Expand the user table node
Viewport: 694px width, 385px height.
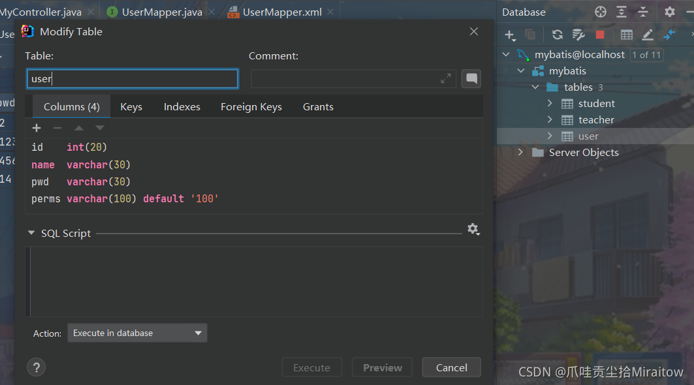click(x=550, y=136)
